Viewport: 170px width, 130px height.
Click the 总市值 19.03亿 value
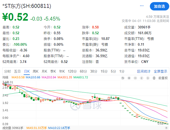pos(144,50)
